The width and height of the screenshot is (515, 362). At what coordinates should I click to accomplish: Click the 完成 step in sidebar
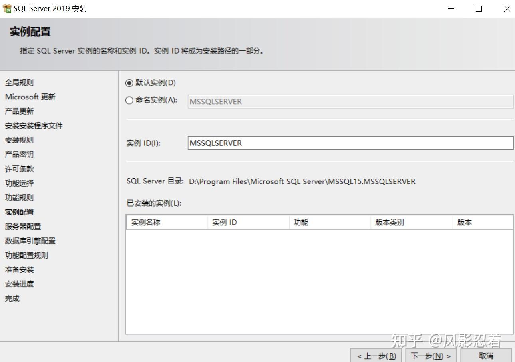12,298
